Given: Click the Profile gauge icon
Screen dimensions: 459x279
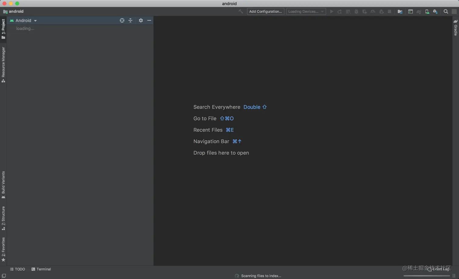Looking at the screenshot, I should click(373, 12).
